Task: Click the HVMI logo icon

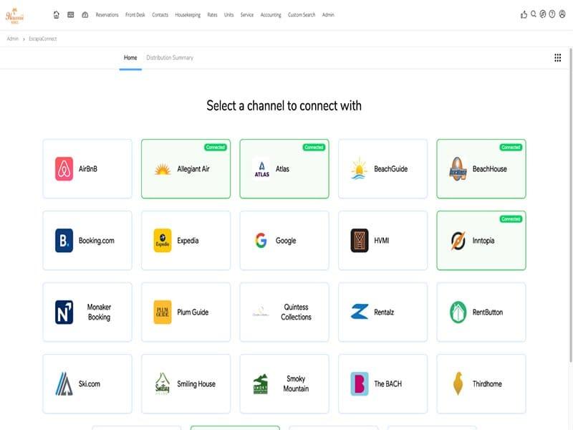Action: (x=360, y=240)
